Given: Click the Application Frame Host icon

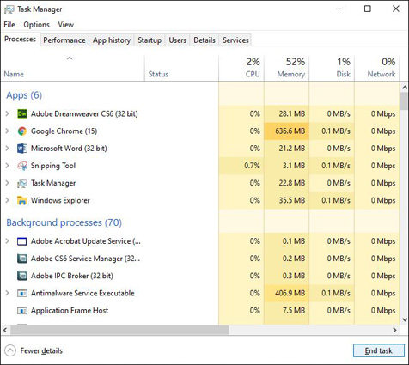Looking at the screenshot, I should coord(22,311).
